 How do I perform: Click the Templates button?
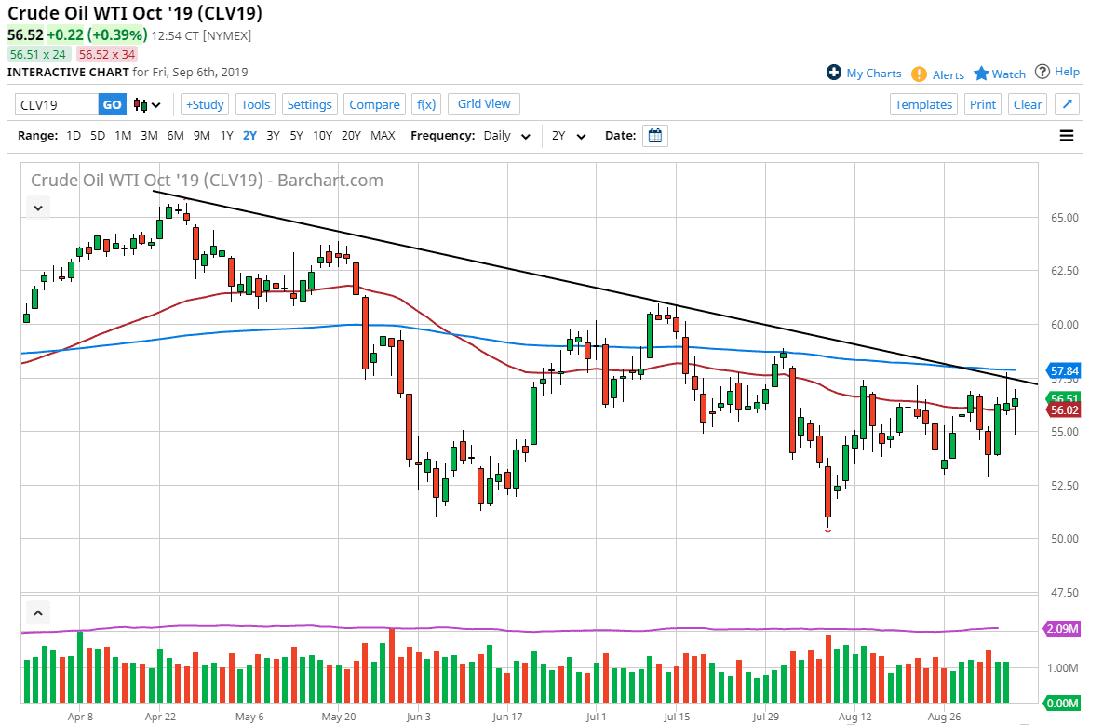pyautogui.click(x=923, y=104)
